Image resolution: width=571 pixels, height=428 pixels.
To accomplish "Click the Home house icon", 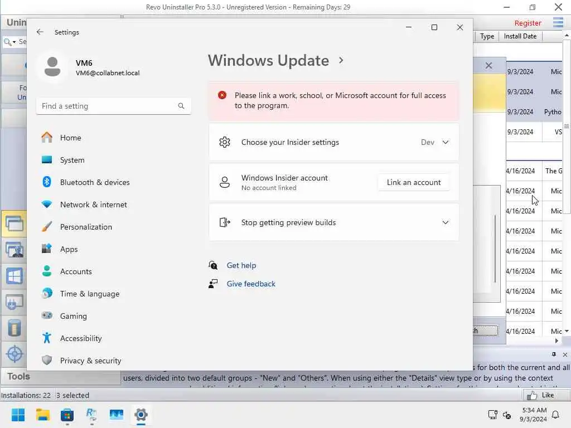I will click(x=47, y=137).
